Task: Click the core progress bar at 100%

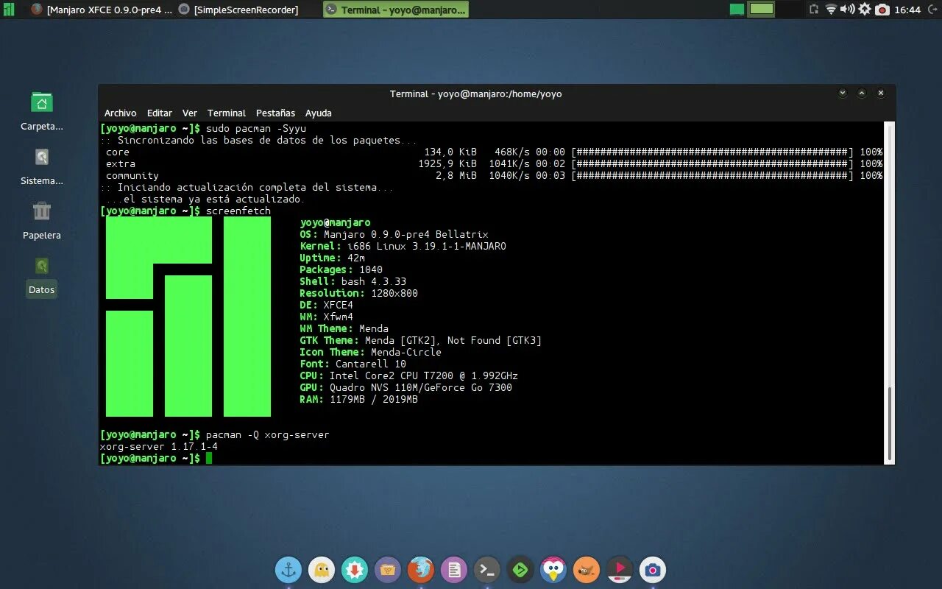Action: click(x=712, y=152)
